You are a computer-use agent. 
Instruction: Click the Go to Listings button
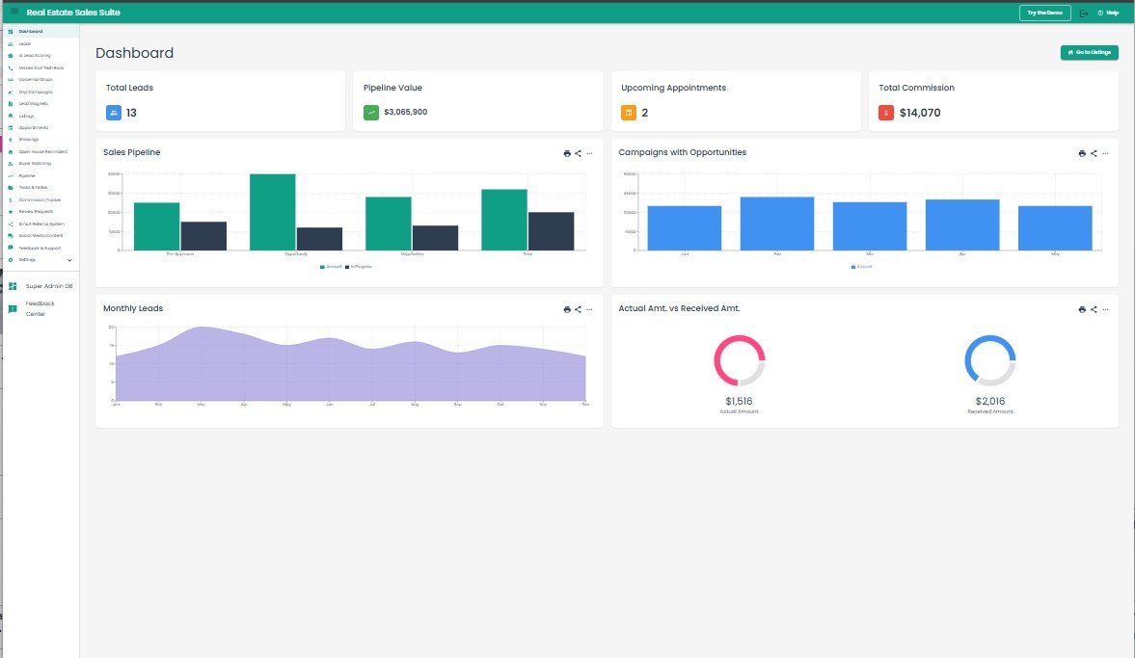1089,52
